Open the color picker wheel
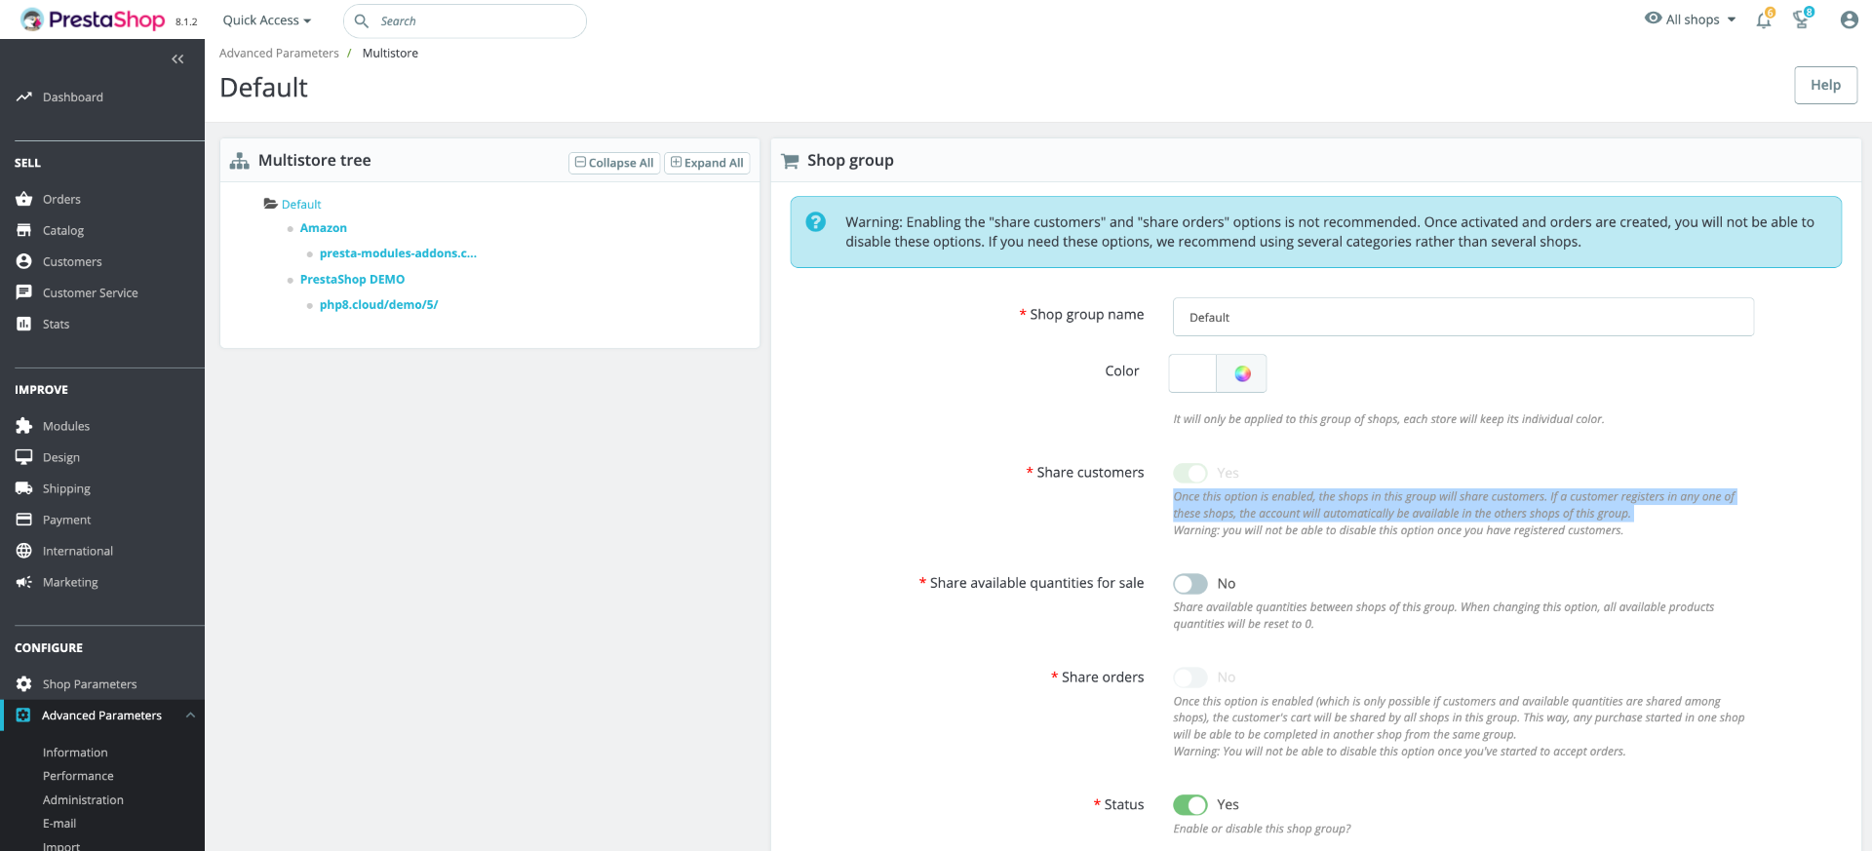Screen dimensions: 1872x851 (1242, 373)
